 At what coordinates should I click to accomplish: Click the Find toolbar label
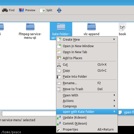pos(12,10)
